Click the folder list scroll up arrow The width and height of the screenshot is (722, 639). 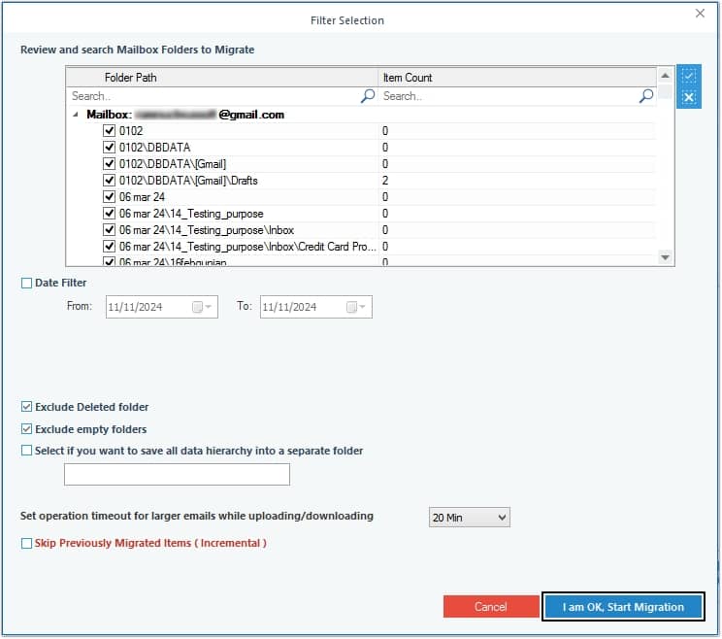[665, 75]
